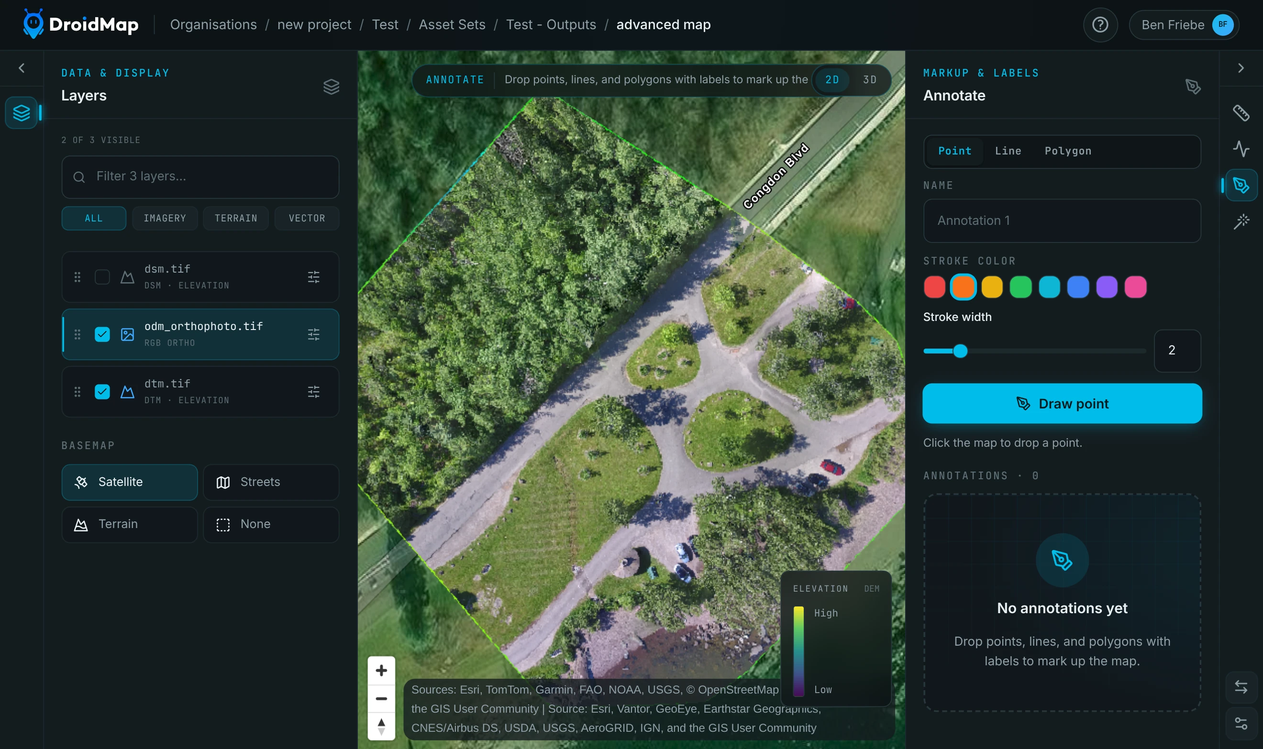Screen dimensions: 1263x749
Task: Pick the green stroke color
Action: pyautogui.click(x=1021, y=287)
